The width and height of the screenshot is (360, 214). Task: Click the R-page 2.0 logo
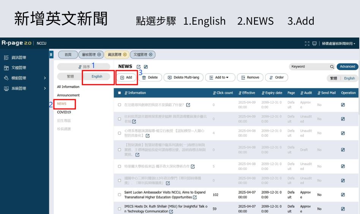[16, 43]
